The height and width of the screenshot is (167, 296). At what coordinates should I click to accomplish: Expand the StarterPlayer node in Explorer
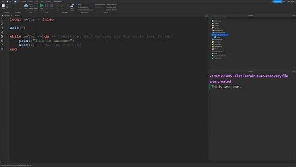[x=210, y=46]
